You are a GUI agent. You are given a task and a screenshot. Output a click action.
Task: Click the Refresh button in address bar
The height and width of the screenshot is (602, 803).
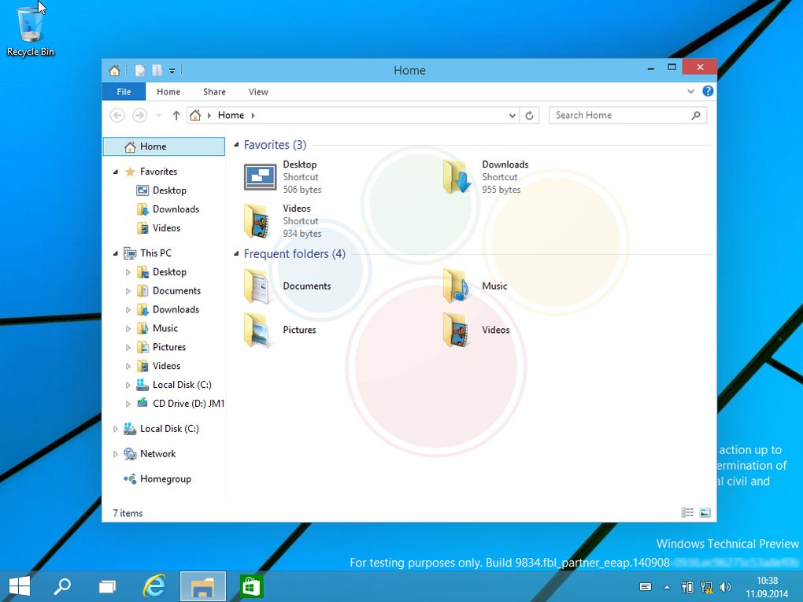(530, 116)
